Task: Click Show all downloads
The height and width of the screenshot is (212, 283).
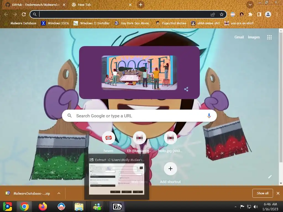Action: point(263,193)
